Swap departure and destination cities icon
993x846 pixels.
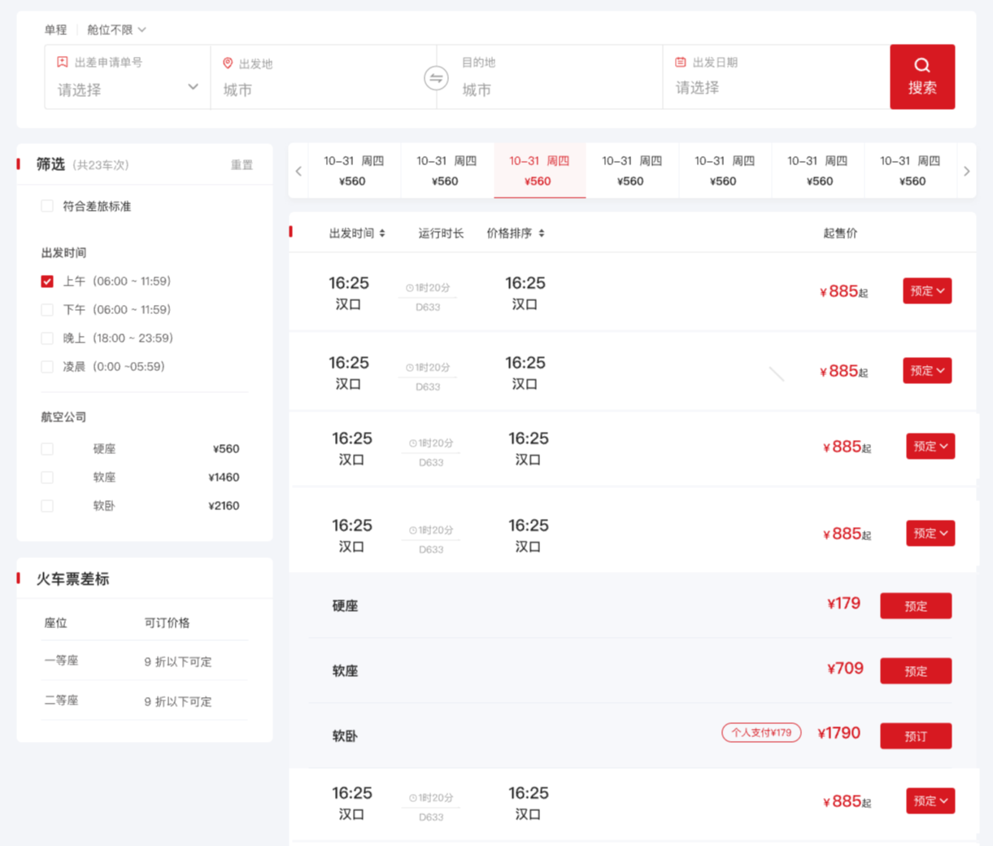436,78
